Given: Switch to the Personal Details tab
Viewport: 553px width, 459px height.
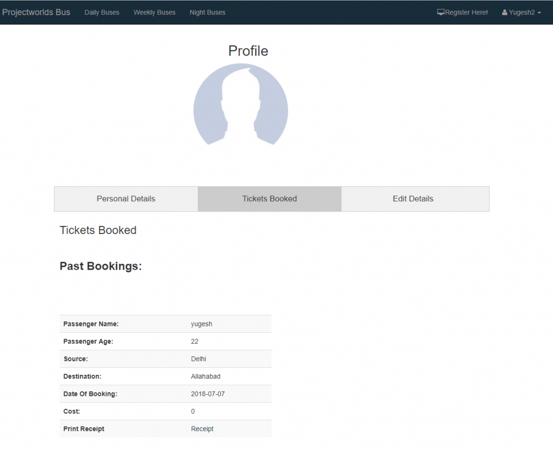Looking at the screenshot, I should (125, 198).
